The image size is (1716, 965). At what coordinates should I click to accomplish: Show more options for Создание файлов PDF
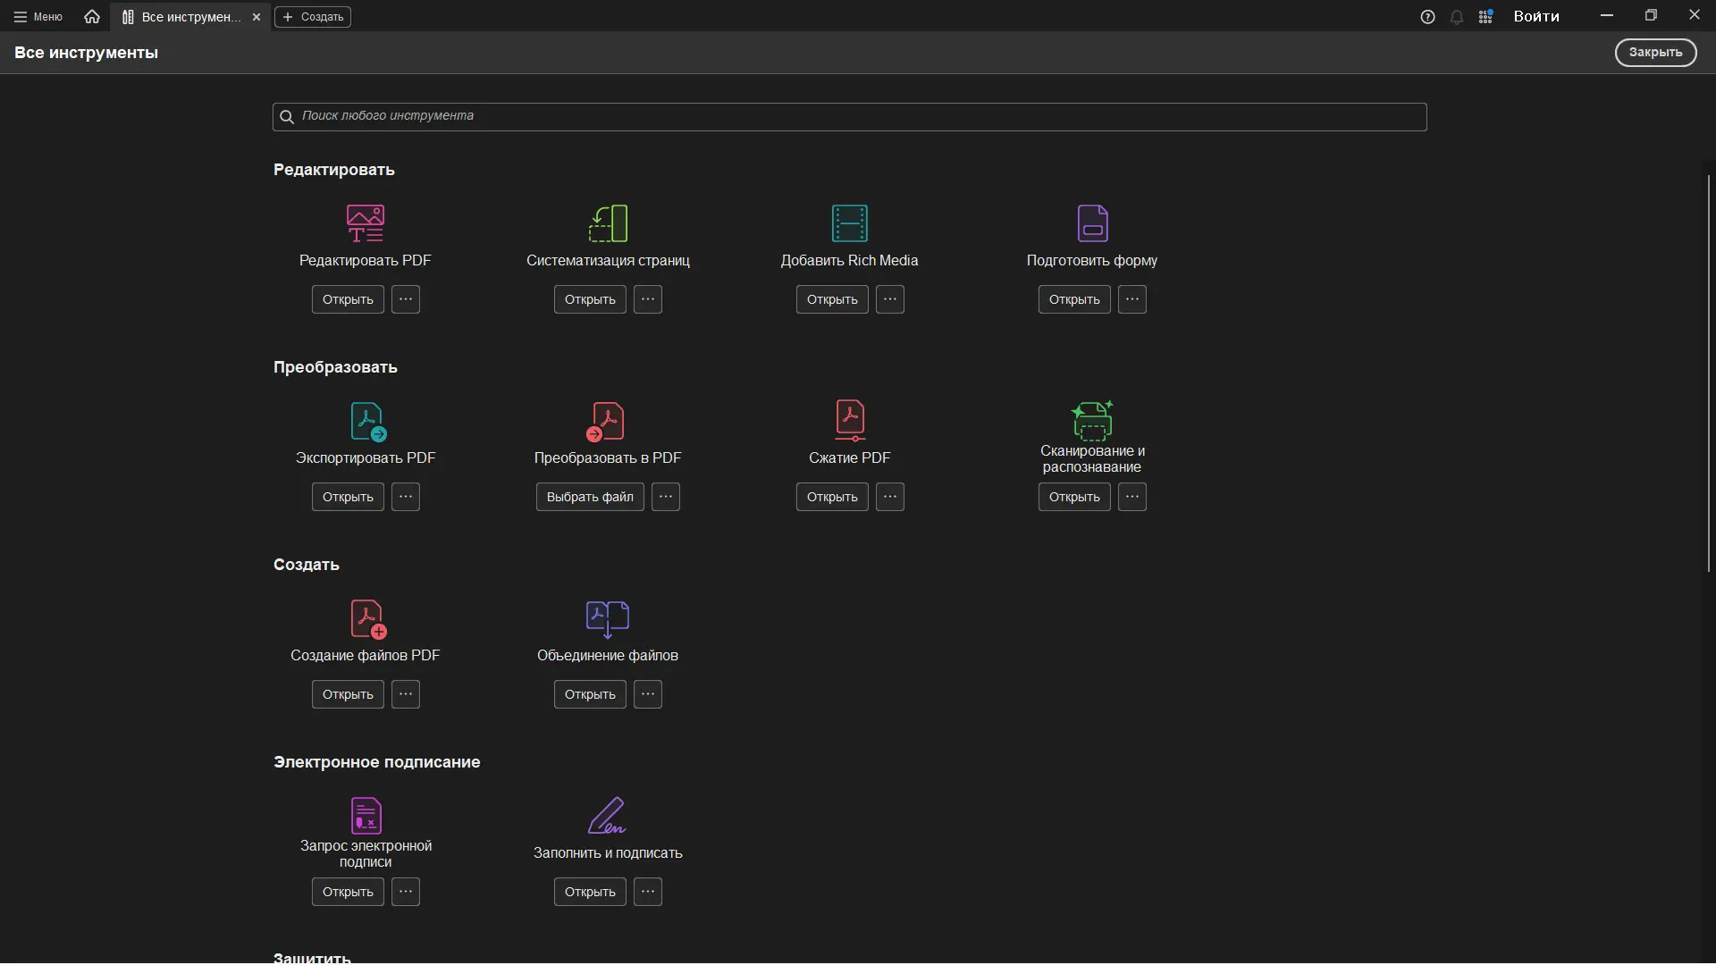(406, 694)
